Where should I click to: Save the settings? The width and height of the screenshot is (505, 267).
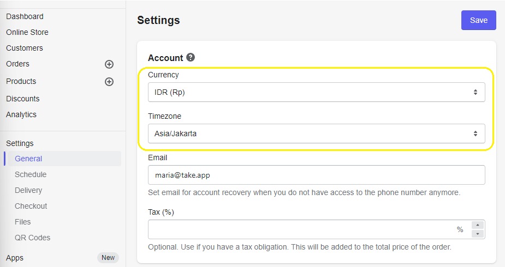tap(478, 20)
